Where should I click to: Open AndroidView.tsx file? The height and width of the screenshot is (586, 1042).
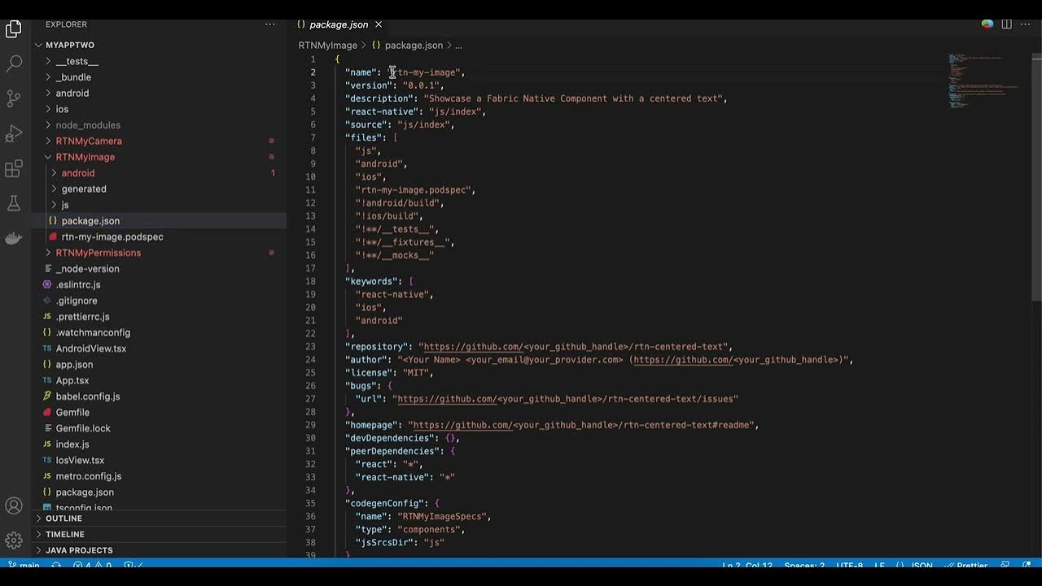coord(91,348)
